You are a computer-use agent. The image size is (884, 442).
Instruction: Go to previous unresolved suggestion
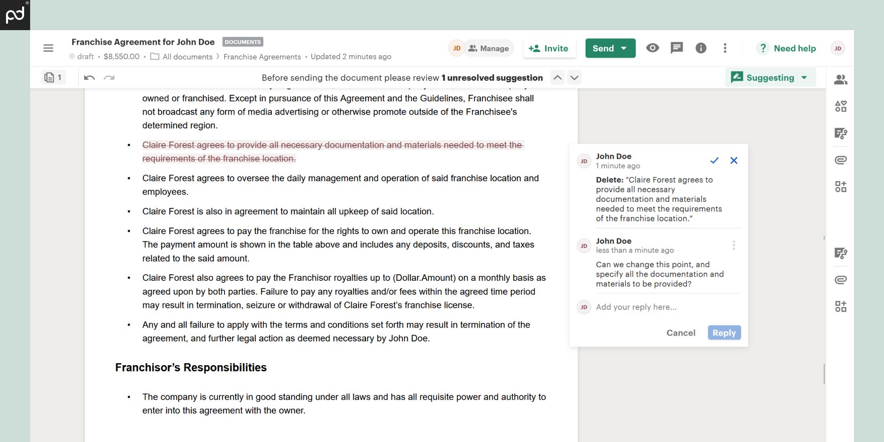[x=558, y=77]
